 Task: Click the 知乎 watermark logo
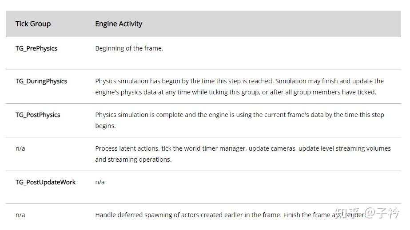click(x=347, y=214)
